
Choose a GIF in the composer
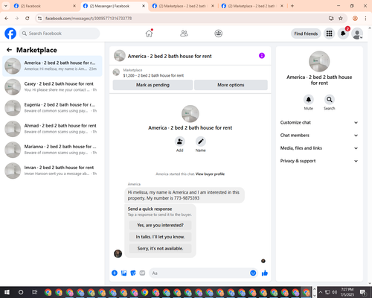coord(142,273)
